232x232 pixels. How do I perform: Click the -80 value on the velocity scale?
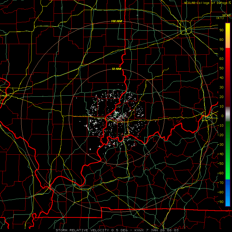click(221, 192)
